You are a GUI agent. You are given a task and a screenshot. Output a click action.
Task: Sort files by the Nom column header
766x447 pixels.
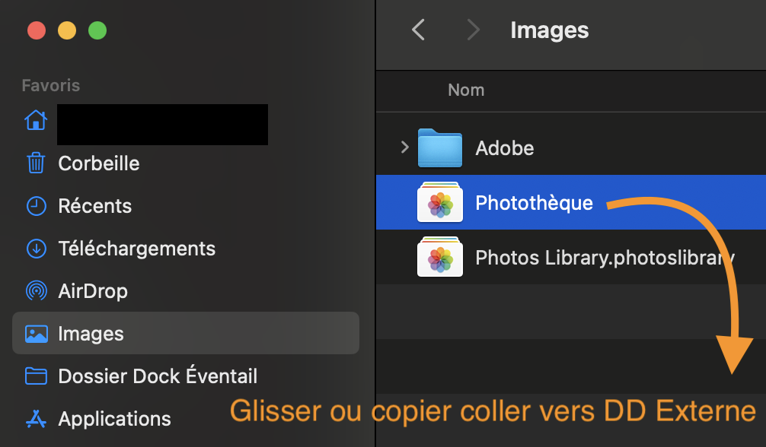(466, 90)
